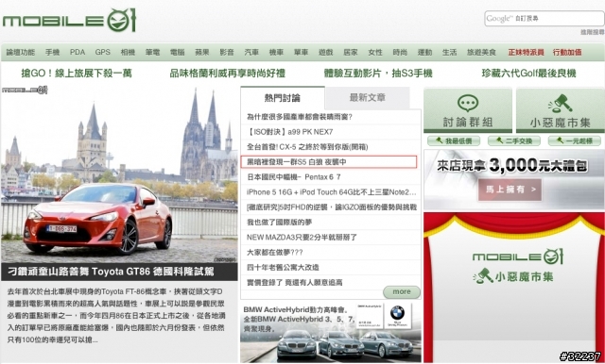Image resolution: width=605 pixels, height=364 pixels.
Task: Select GPS in the navigation bar
Action: coord(103,52)
